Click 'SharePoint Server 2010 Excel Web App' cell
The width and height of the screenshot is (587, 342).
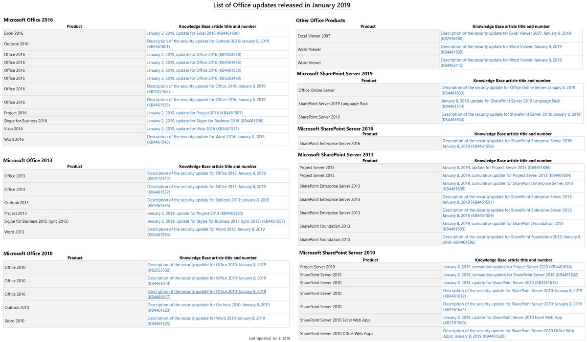point(370,320)
